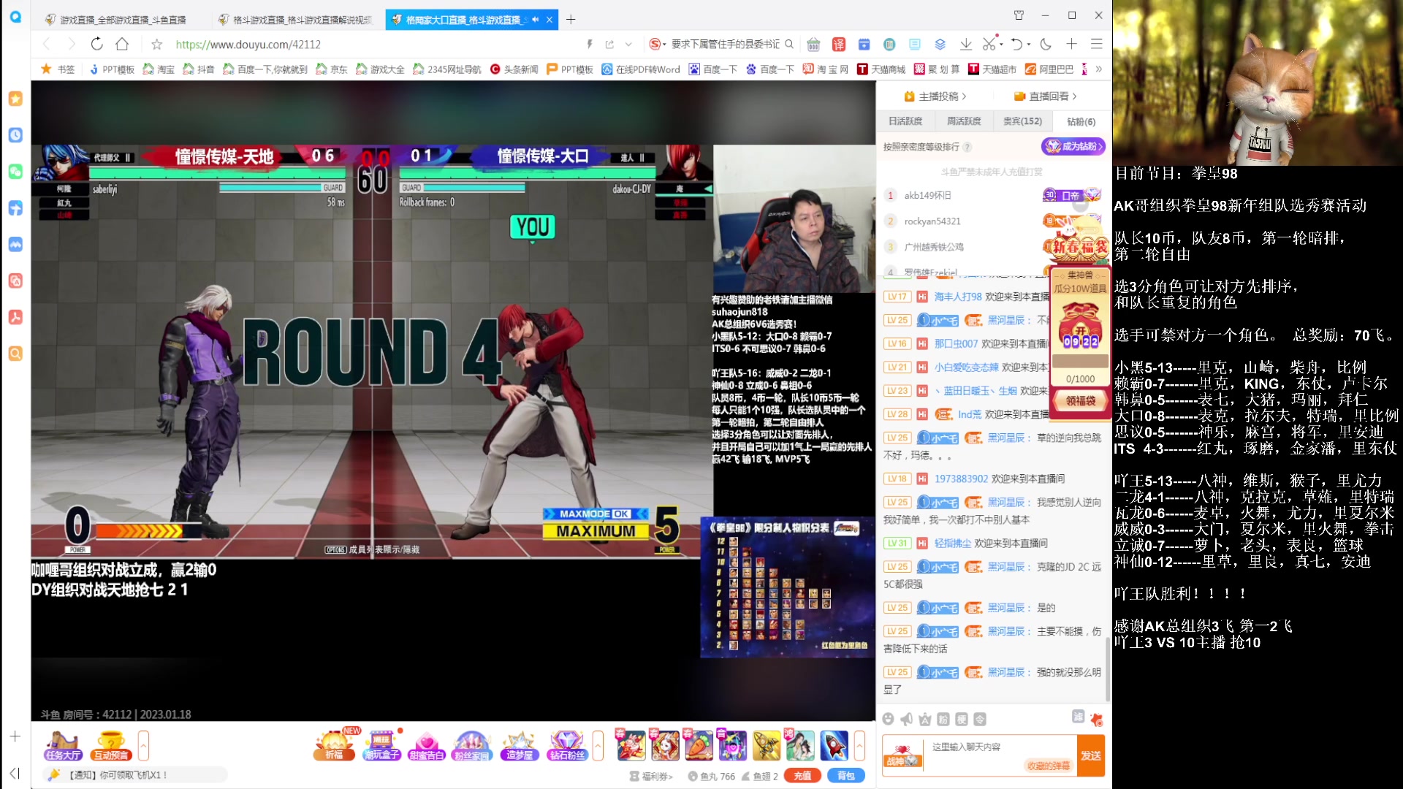Screen dimensions: 1403x789
Task: Open the 造梦屋 activity
Action: tap(520, 746)
